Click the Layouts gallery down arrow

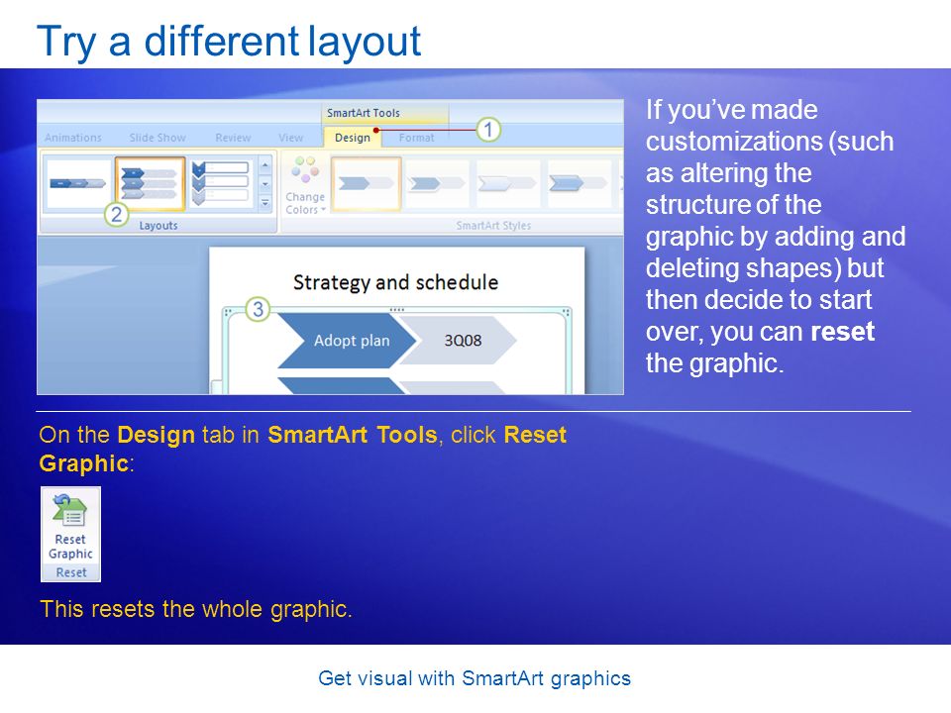tap(265, 184)
